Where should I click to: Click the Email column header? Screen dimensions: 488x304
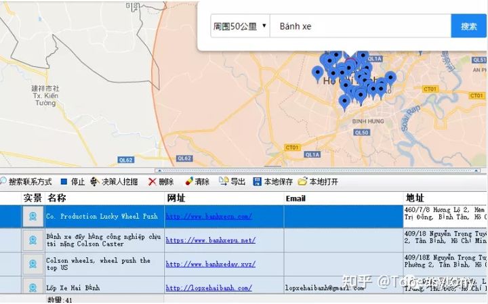point(344,198)
